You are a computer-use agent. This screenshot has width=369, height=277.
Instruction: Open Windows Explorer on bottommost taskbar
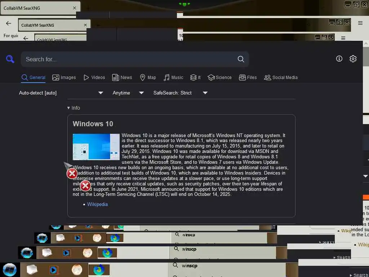[32, 270]
